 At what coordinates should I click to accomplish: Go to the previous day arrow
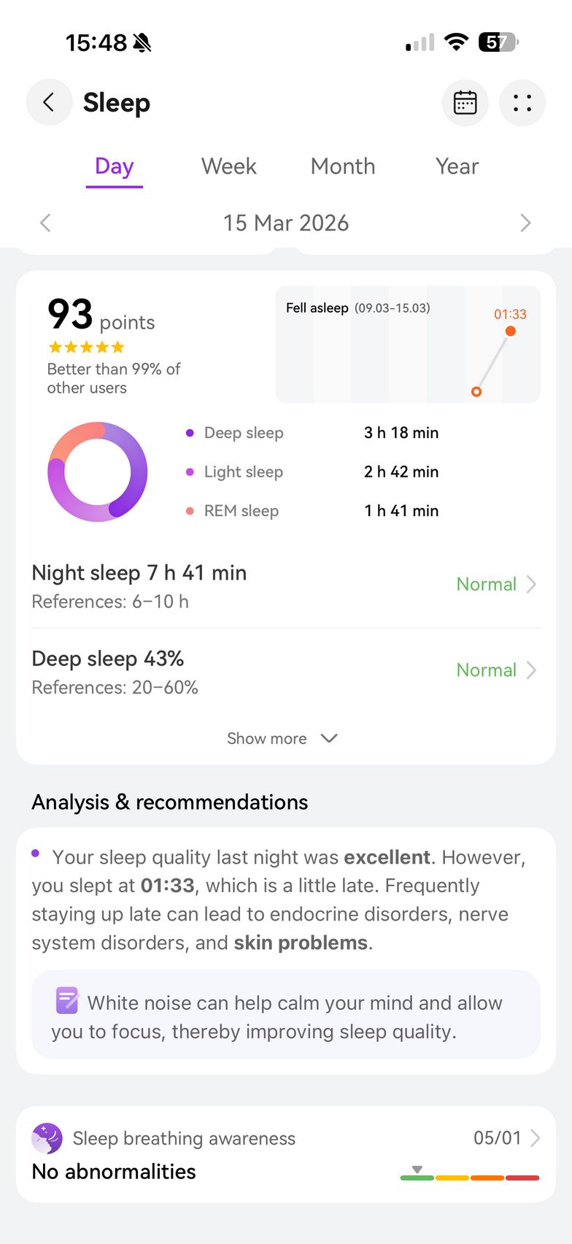tap(45, 223)
